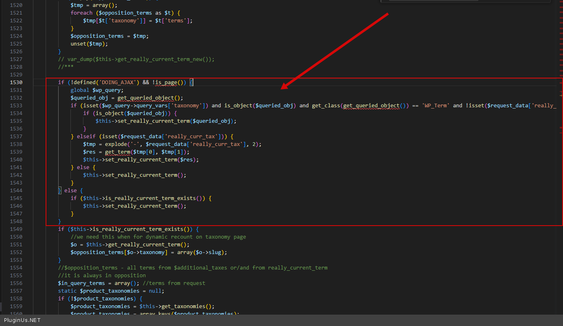This screenshot has height=326, width=563.
Task: Click the get_term call with red underline
Action: click(x=117, y=152)
